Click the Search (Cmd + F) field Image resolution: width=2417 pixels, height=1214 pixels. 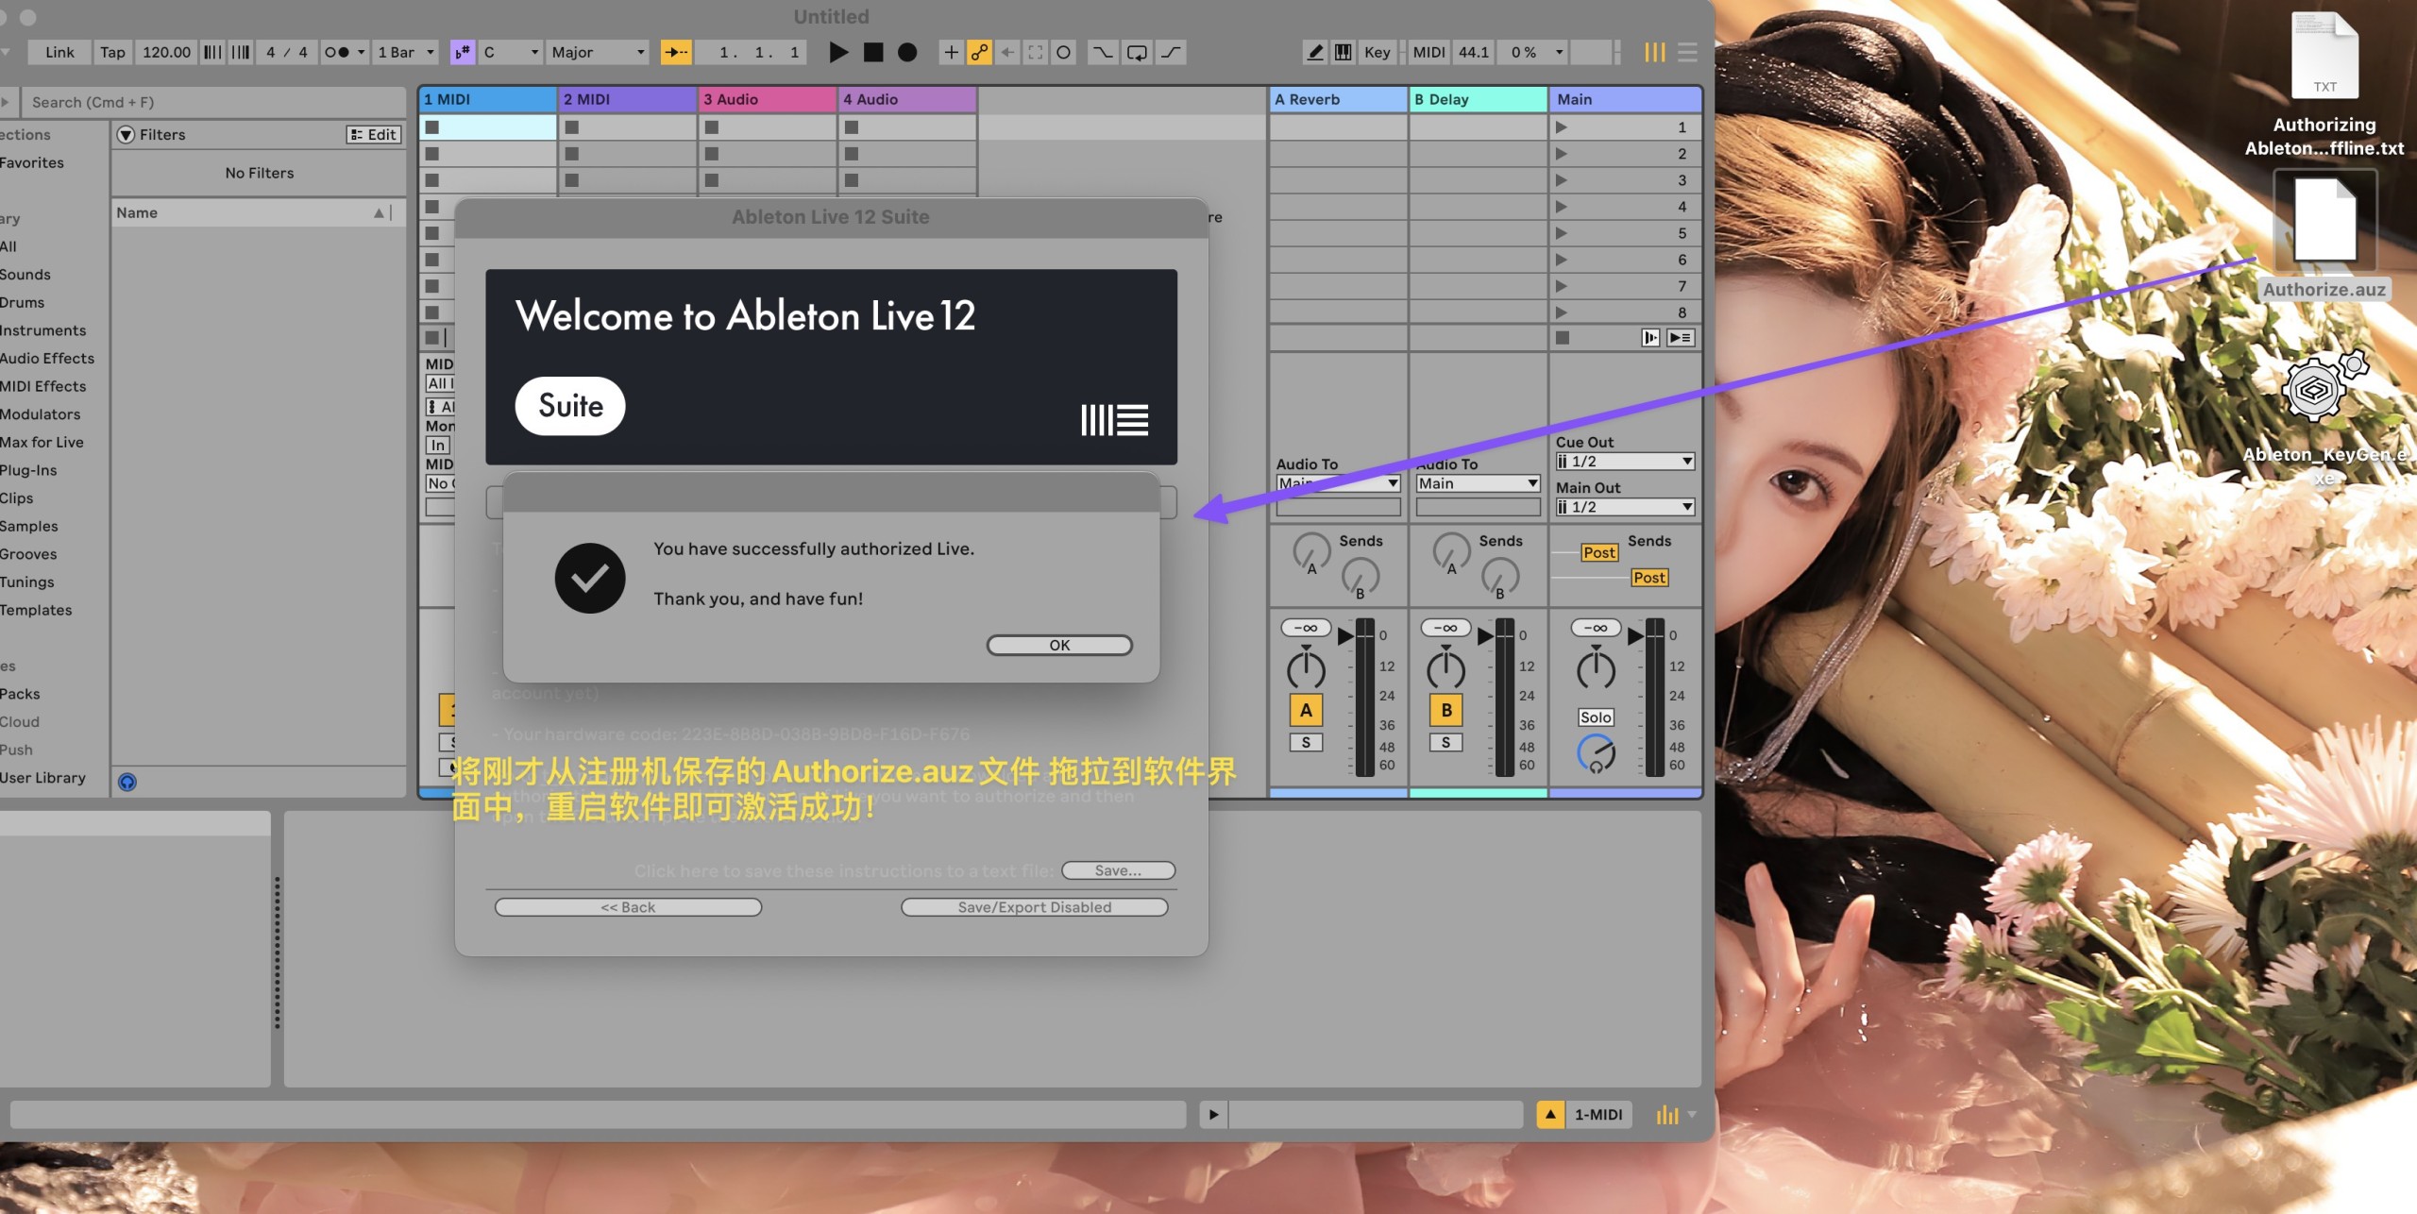[212, 102]
